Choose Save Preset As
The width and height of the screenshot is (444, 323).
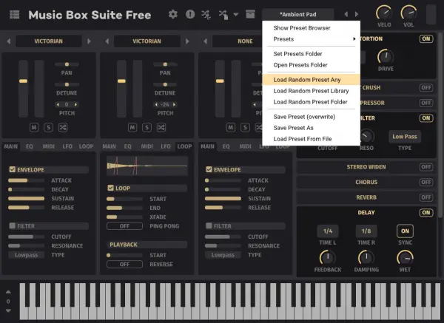312,128
